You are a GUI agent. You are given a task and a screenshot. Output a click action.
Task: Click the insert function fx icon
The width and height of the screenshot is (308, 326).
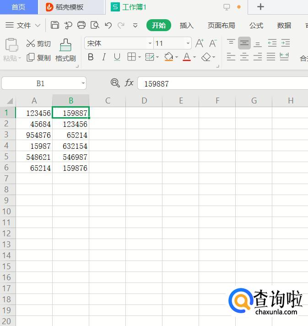(x=130, y=83)
